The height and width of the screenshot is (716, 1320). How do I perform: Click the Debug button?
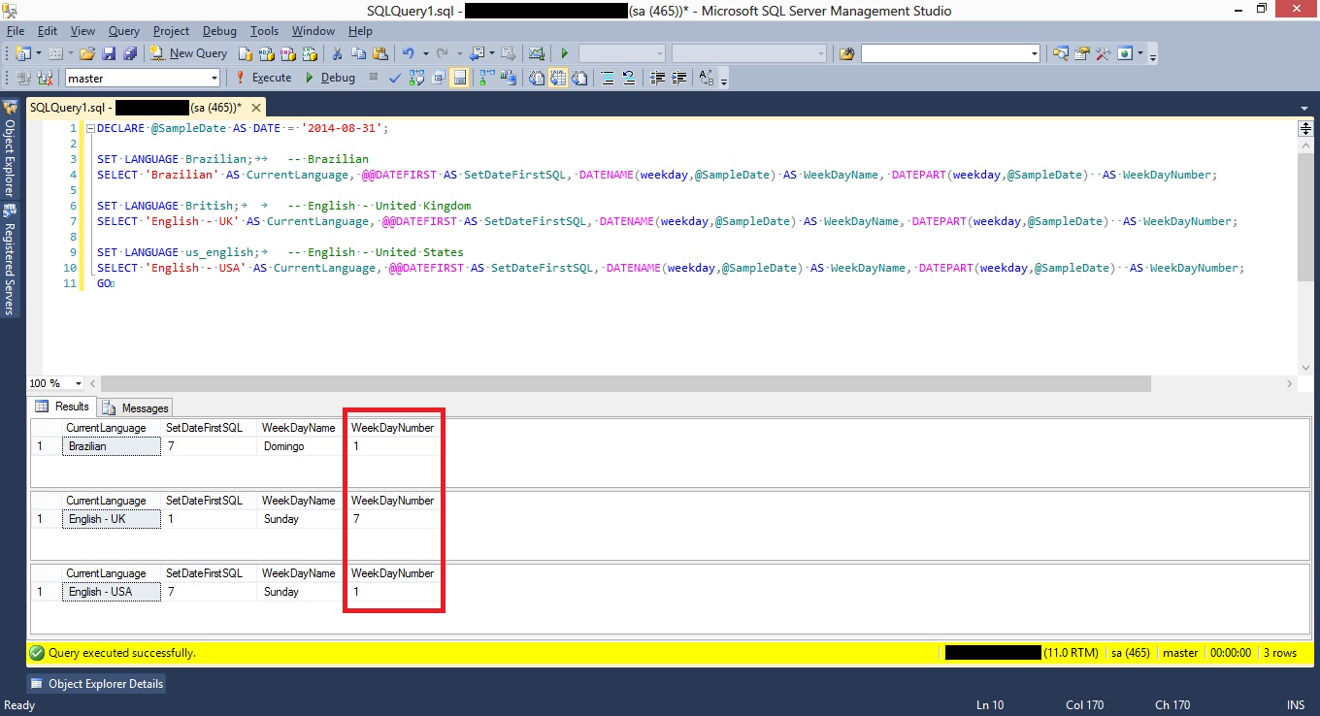330,78
